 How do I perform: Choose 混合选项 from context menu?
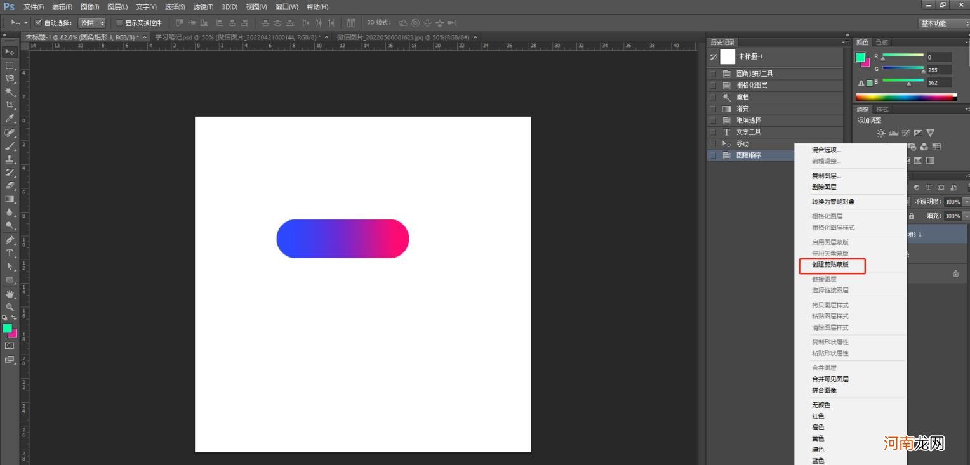[x=827, y=150]
